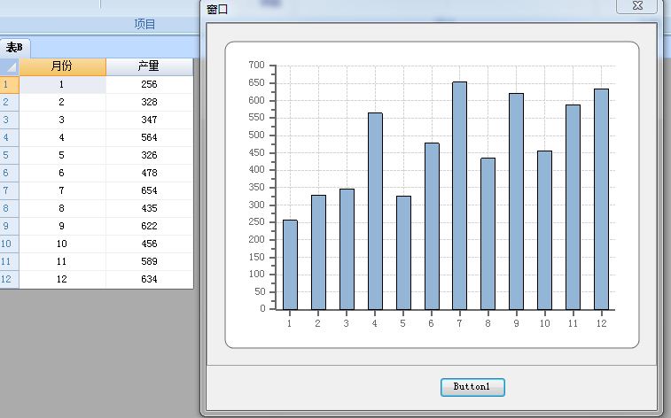Click the 项目 header label
The image size is (671, 418).
pos(144,24)
